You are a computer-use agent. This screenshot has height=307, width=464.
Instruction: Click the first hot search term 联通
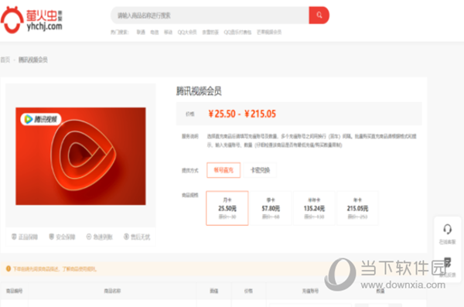pos(141,32)
